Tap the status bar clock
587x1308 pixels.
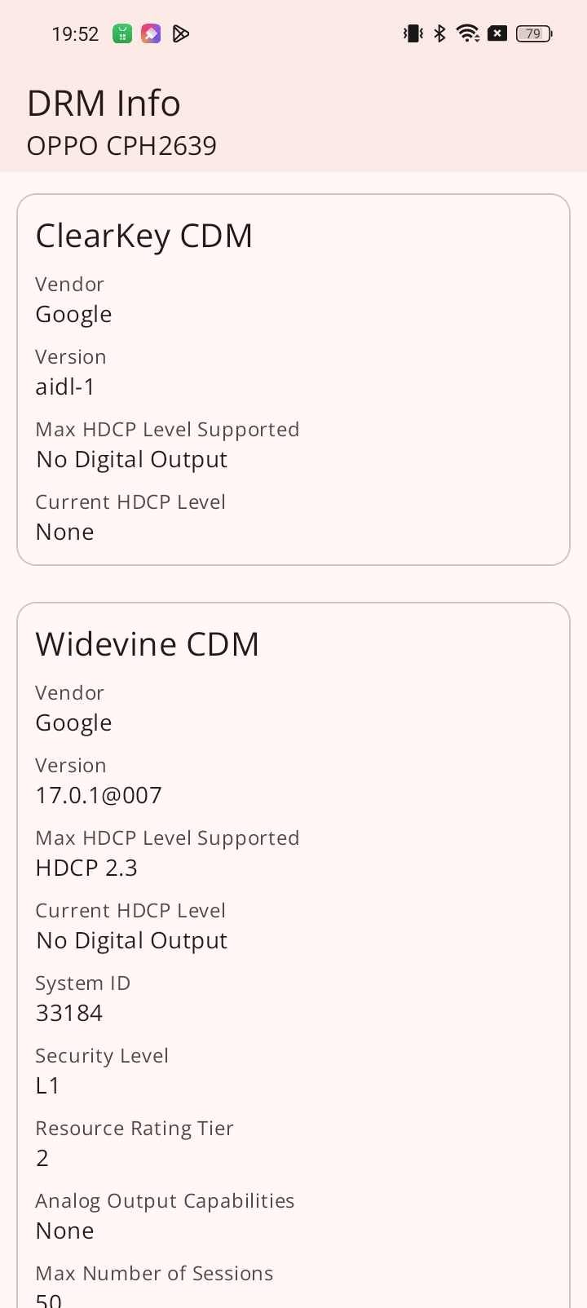pos(75,34)
